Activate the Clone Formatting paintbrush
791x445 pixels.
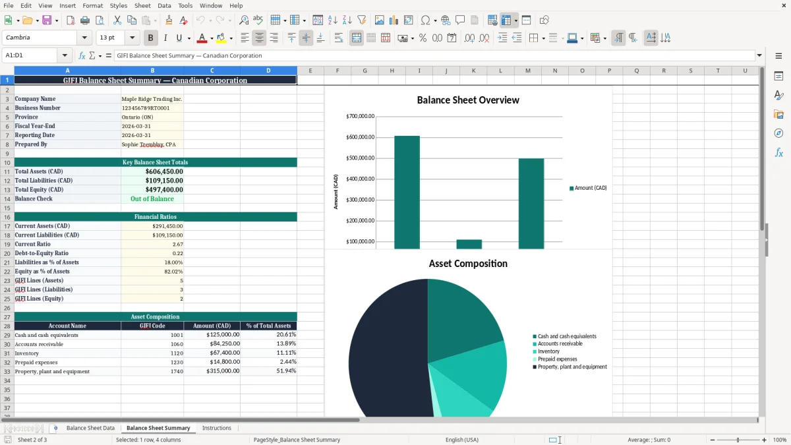click(169, 20)
